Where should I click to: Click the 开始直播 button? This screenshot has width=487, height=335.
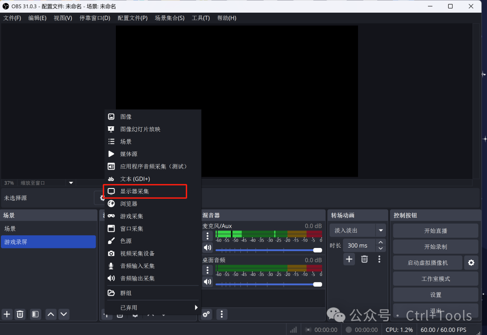pos(435,230)
